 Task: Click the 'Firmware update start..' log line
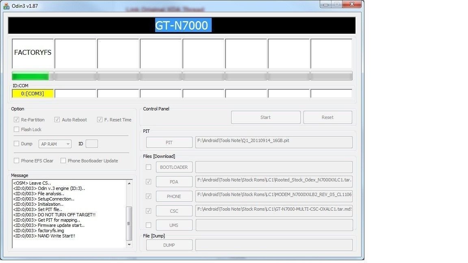[49, 225]
